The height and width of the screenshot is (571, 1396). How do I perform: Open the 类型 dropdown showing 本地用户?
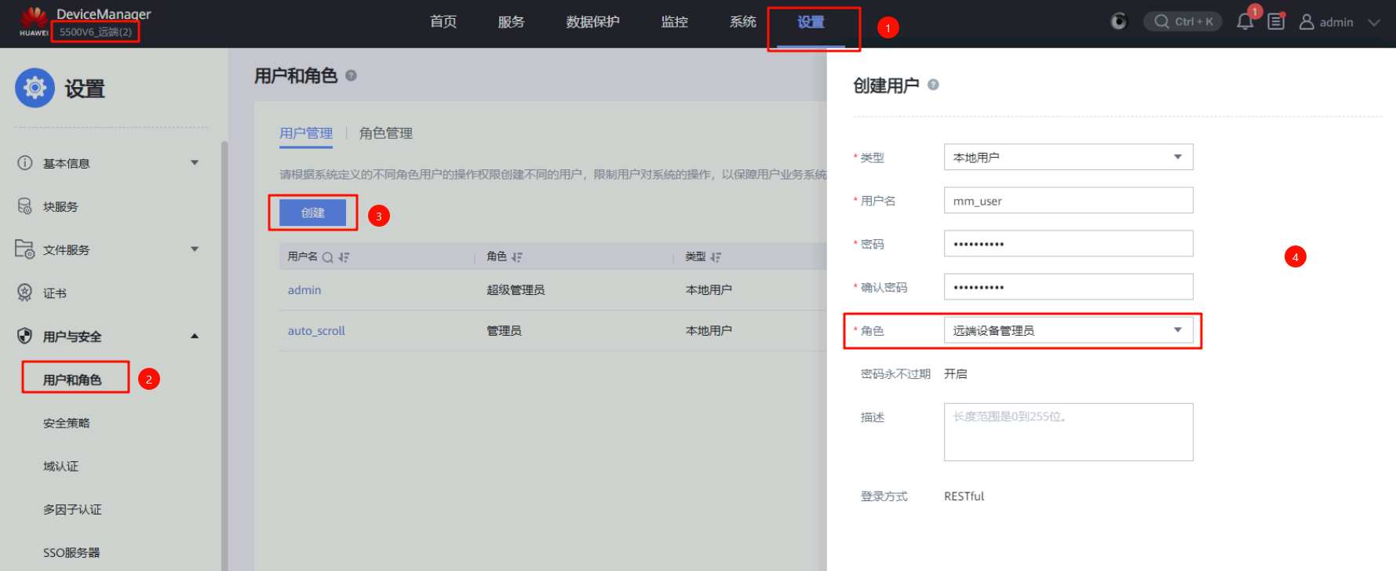click(x=1067, y=157)
